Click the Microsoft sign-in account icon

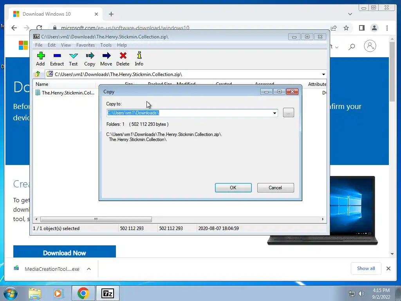click(x=370, y=46)
